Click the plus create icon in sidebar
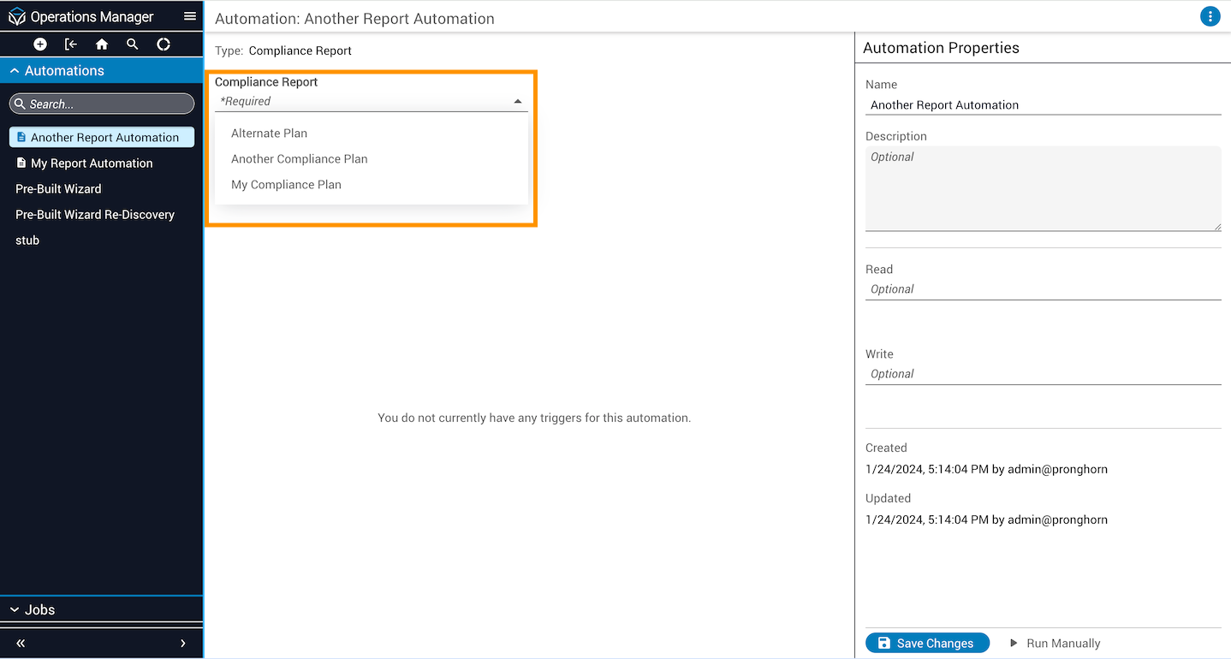The image size is (1231, 659). point(40,45)
